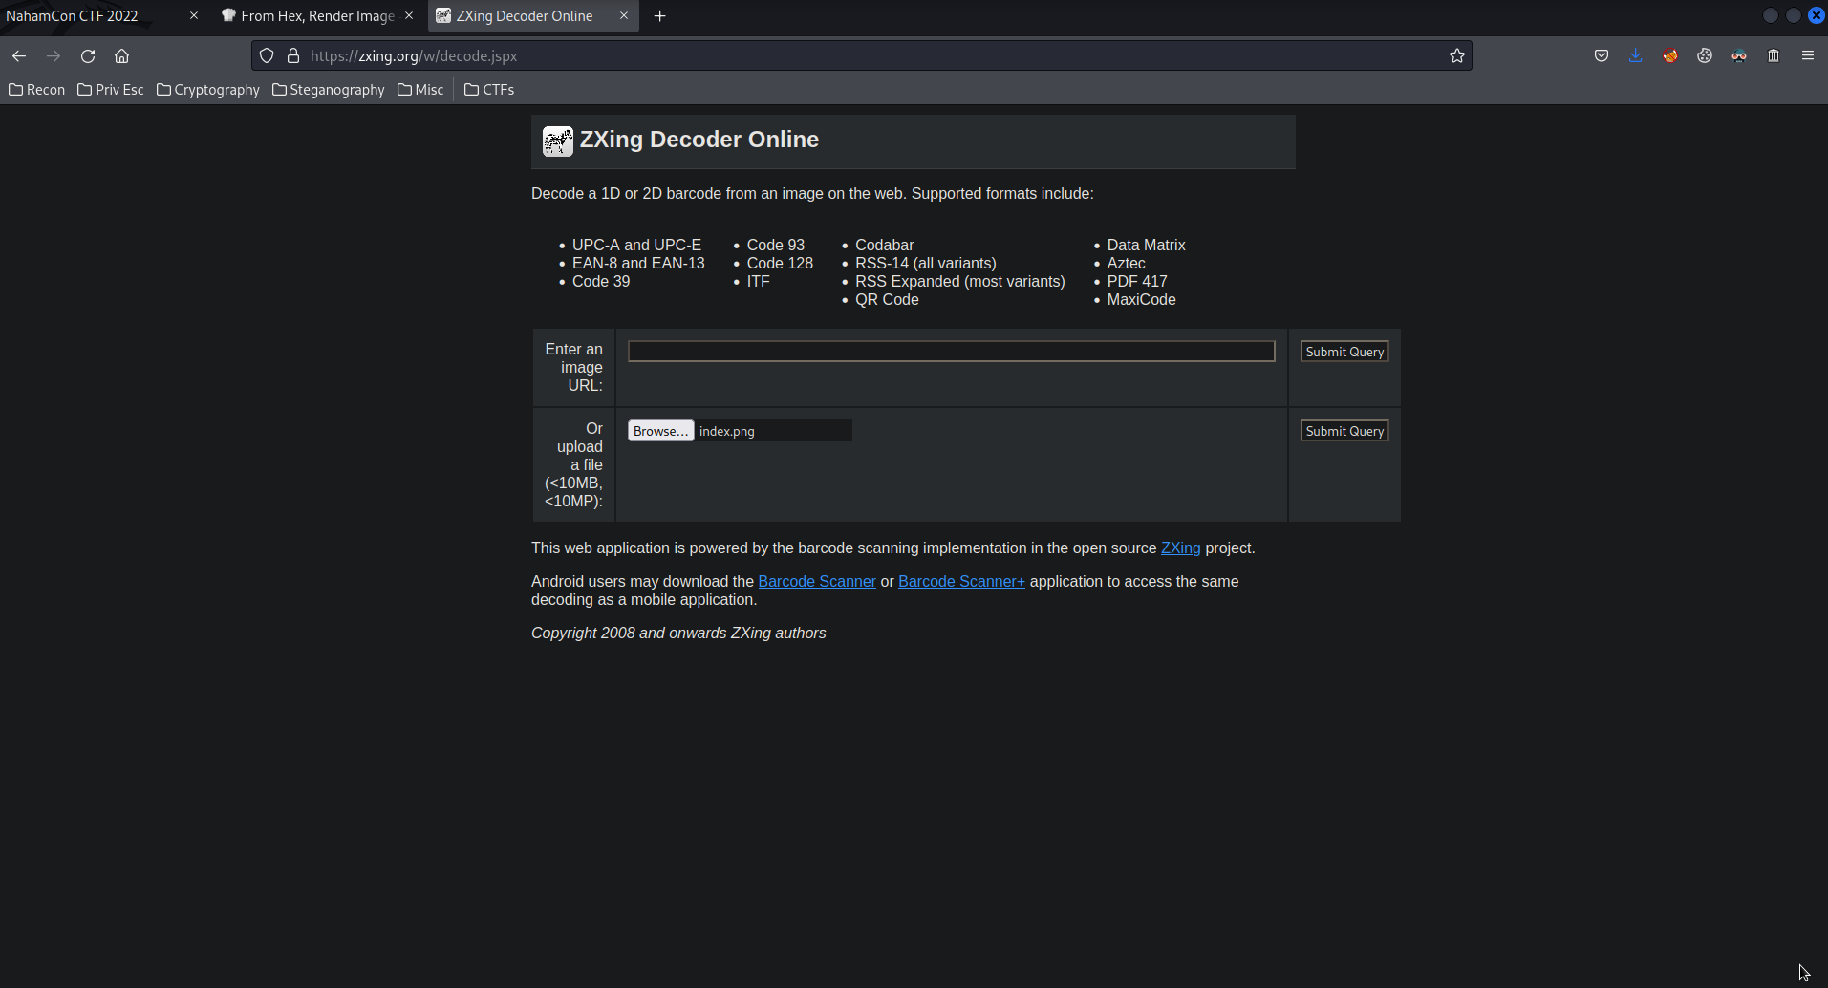Focus the address bar URL
Image resolution: width=1828 pixels, height=988 pixels.
pos(860,56)
